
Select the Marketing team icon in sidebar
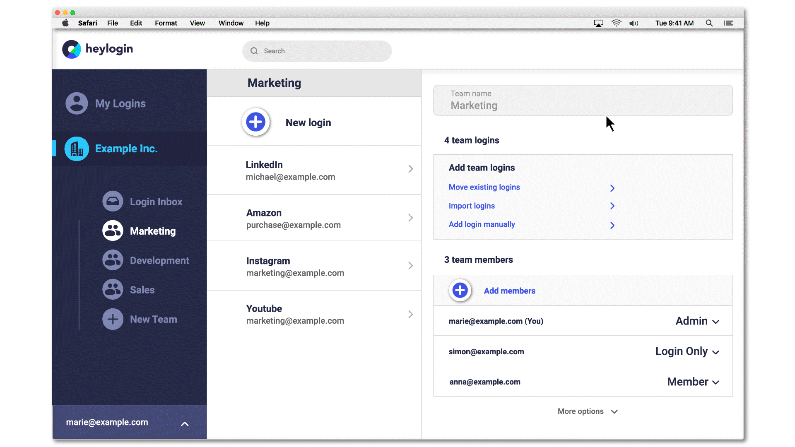113,231
